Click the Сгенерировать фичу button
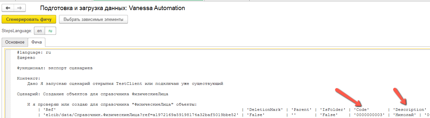Viewport: 430px width, 118px height. coord(29,20)
